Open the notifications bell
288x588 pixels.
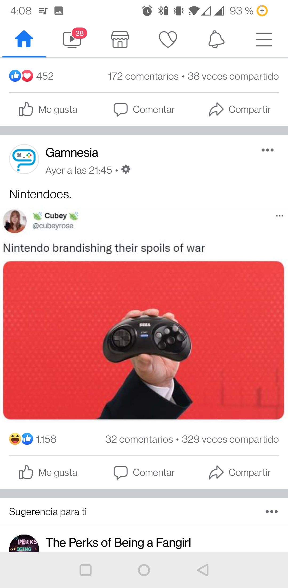[216, 39]
